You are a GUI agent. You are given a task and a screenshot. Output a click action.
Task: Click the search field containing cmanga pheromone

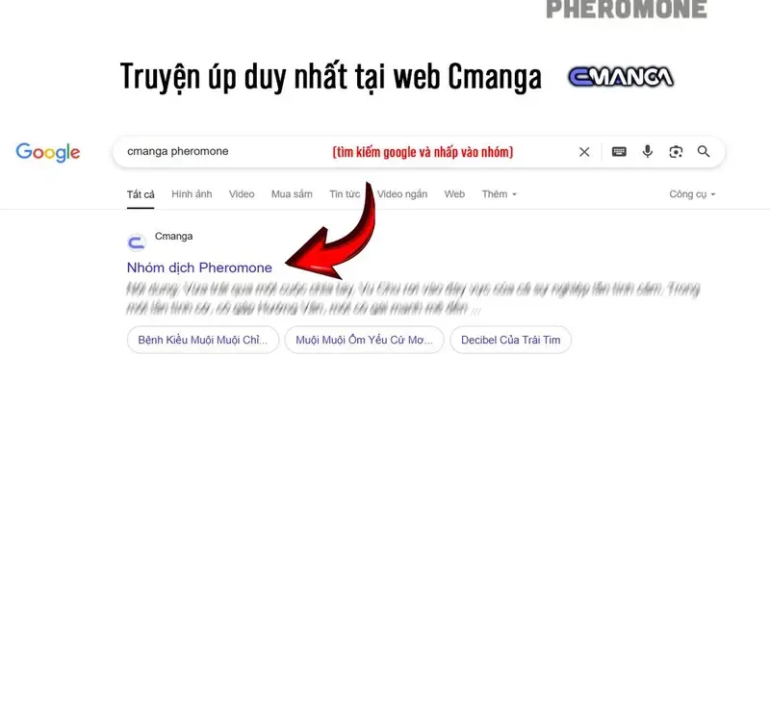point(344,152)
